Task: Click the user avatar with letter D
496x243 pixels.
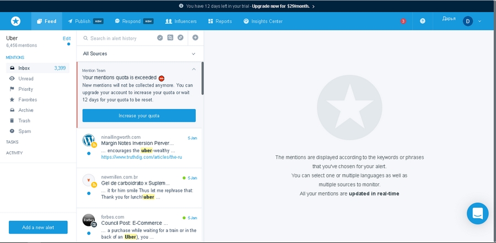Action: click(467, 21)
